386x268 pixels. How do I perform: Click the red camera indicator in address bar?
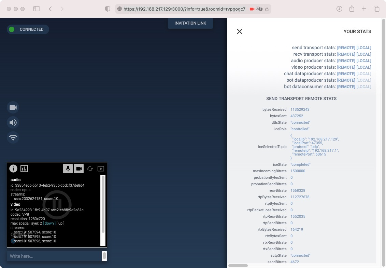click(252, 9)
